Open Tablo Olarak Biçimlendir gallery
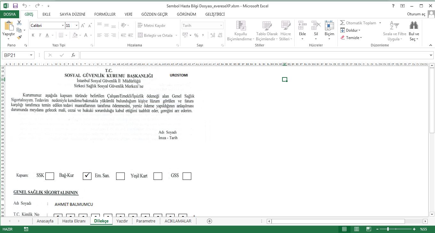Viewport: 435px width, 233px height. coord(267,31)
